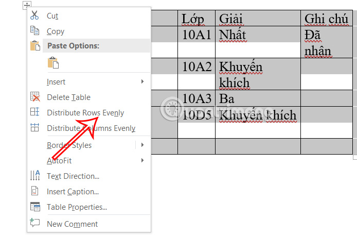
Task: Click the New Comment icon
Action: pyautogui.click(x=34, y=223)
